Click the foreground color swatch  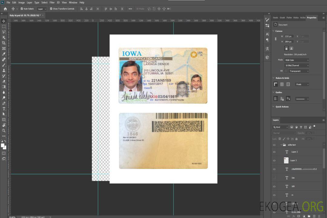3,145
